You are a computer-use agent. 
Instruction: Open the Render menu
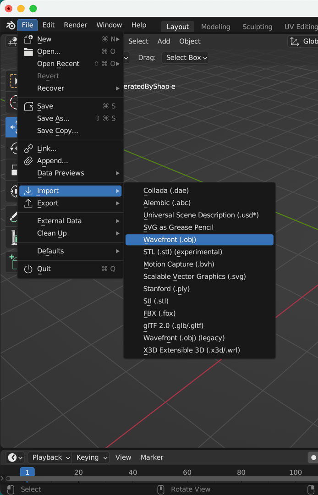point(76,25)
